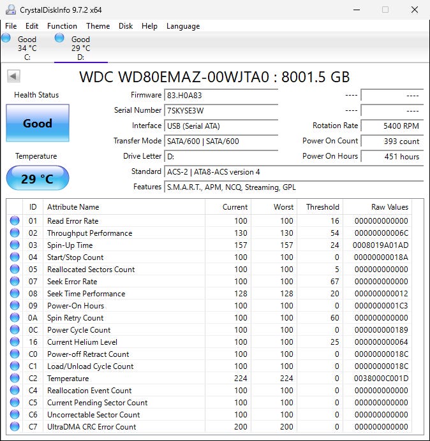The image size is (430, 441).
Task: Click the Raw Values column header
Action: (389, 207)
